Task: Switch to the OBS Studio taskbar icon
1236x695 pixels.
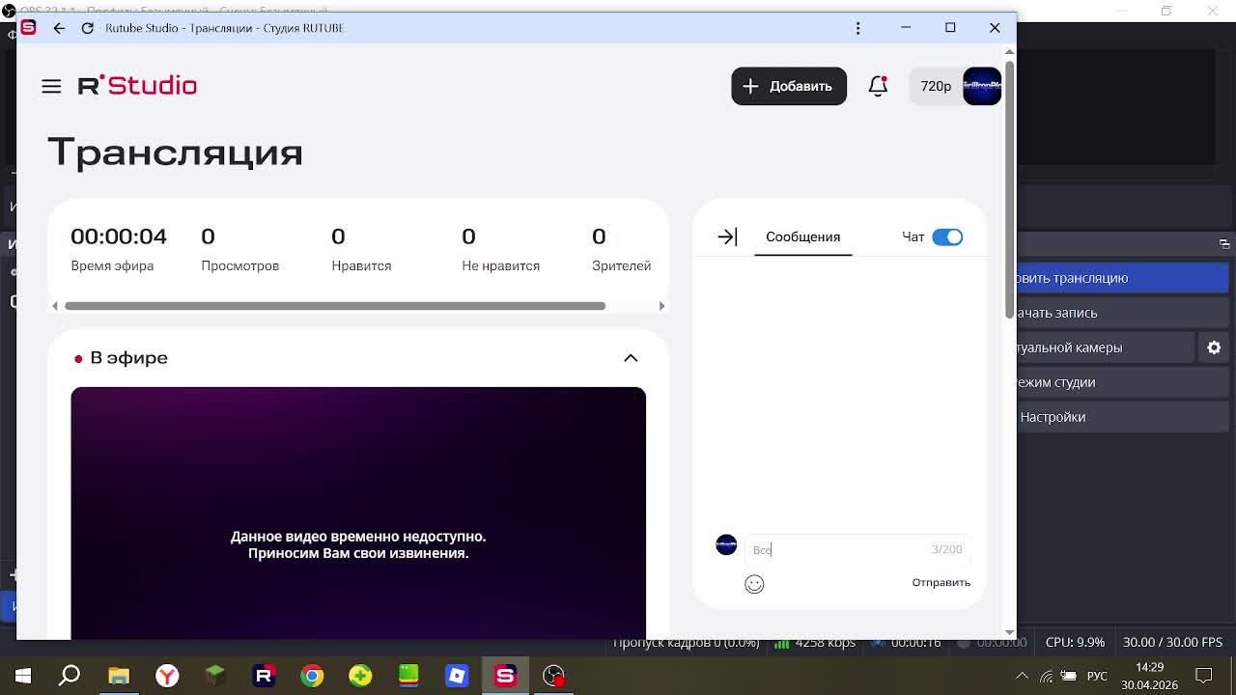Action: click(x=553, y=676)
